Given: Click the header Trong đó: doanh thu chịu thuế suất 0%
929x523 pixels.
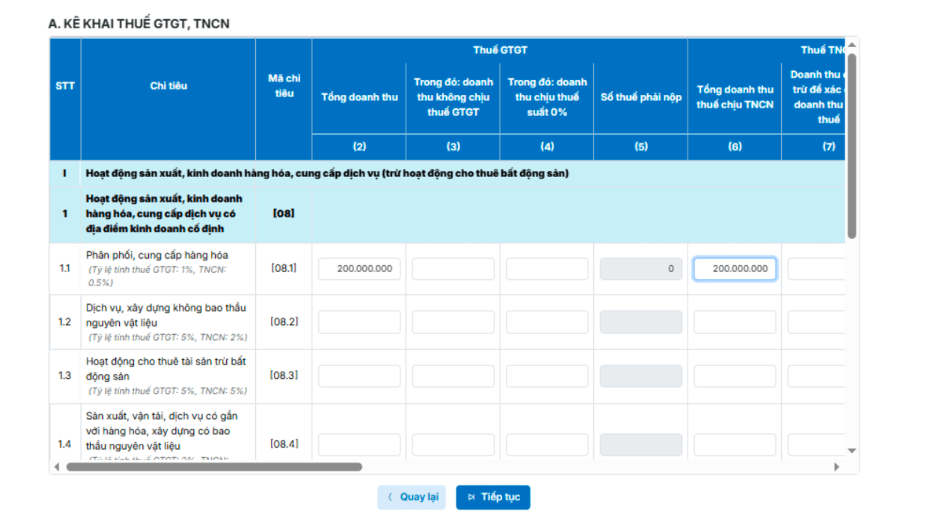Looking at the screenshot, I should (547, 97).
